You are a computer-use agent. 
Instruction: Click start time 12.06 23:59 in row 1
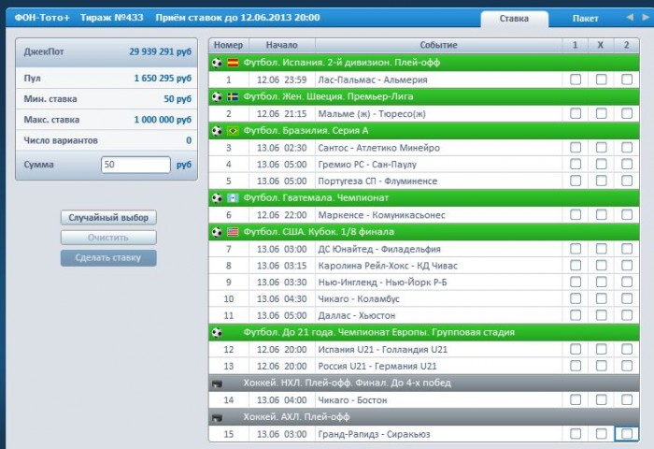click(x=281, y=80)
